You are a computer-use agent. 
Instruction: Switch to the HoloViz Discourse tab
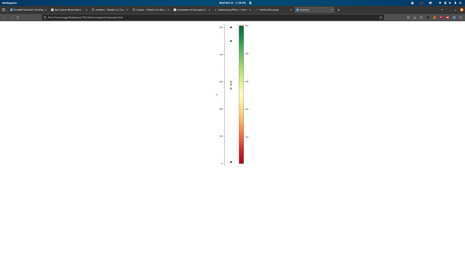[x=270, y=10]
